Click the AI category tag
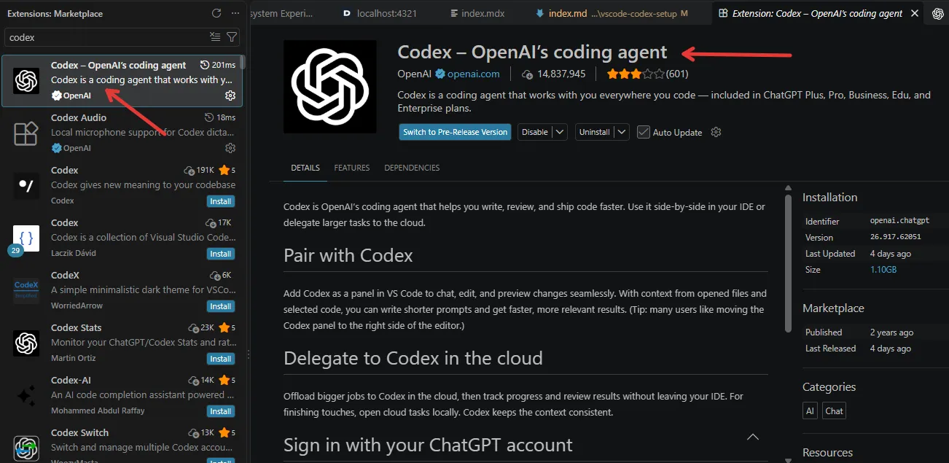This screenshot has height=463, width=949. coord(810,411)
